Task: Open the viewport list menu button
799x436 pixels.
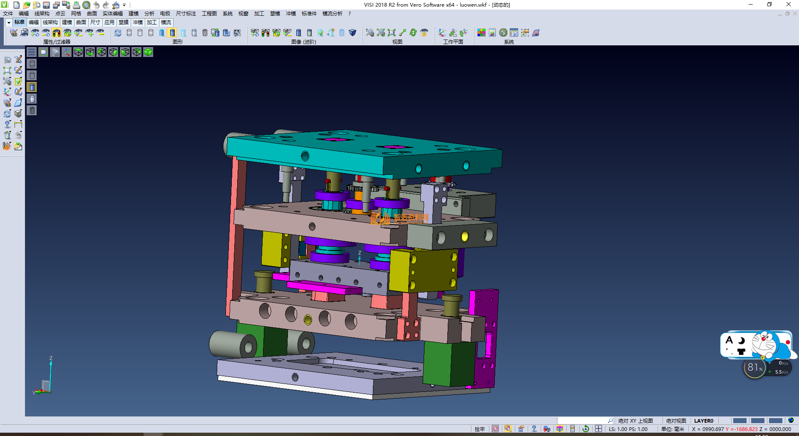Action: (32, 52)
